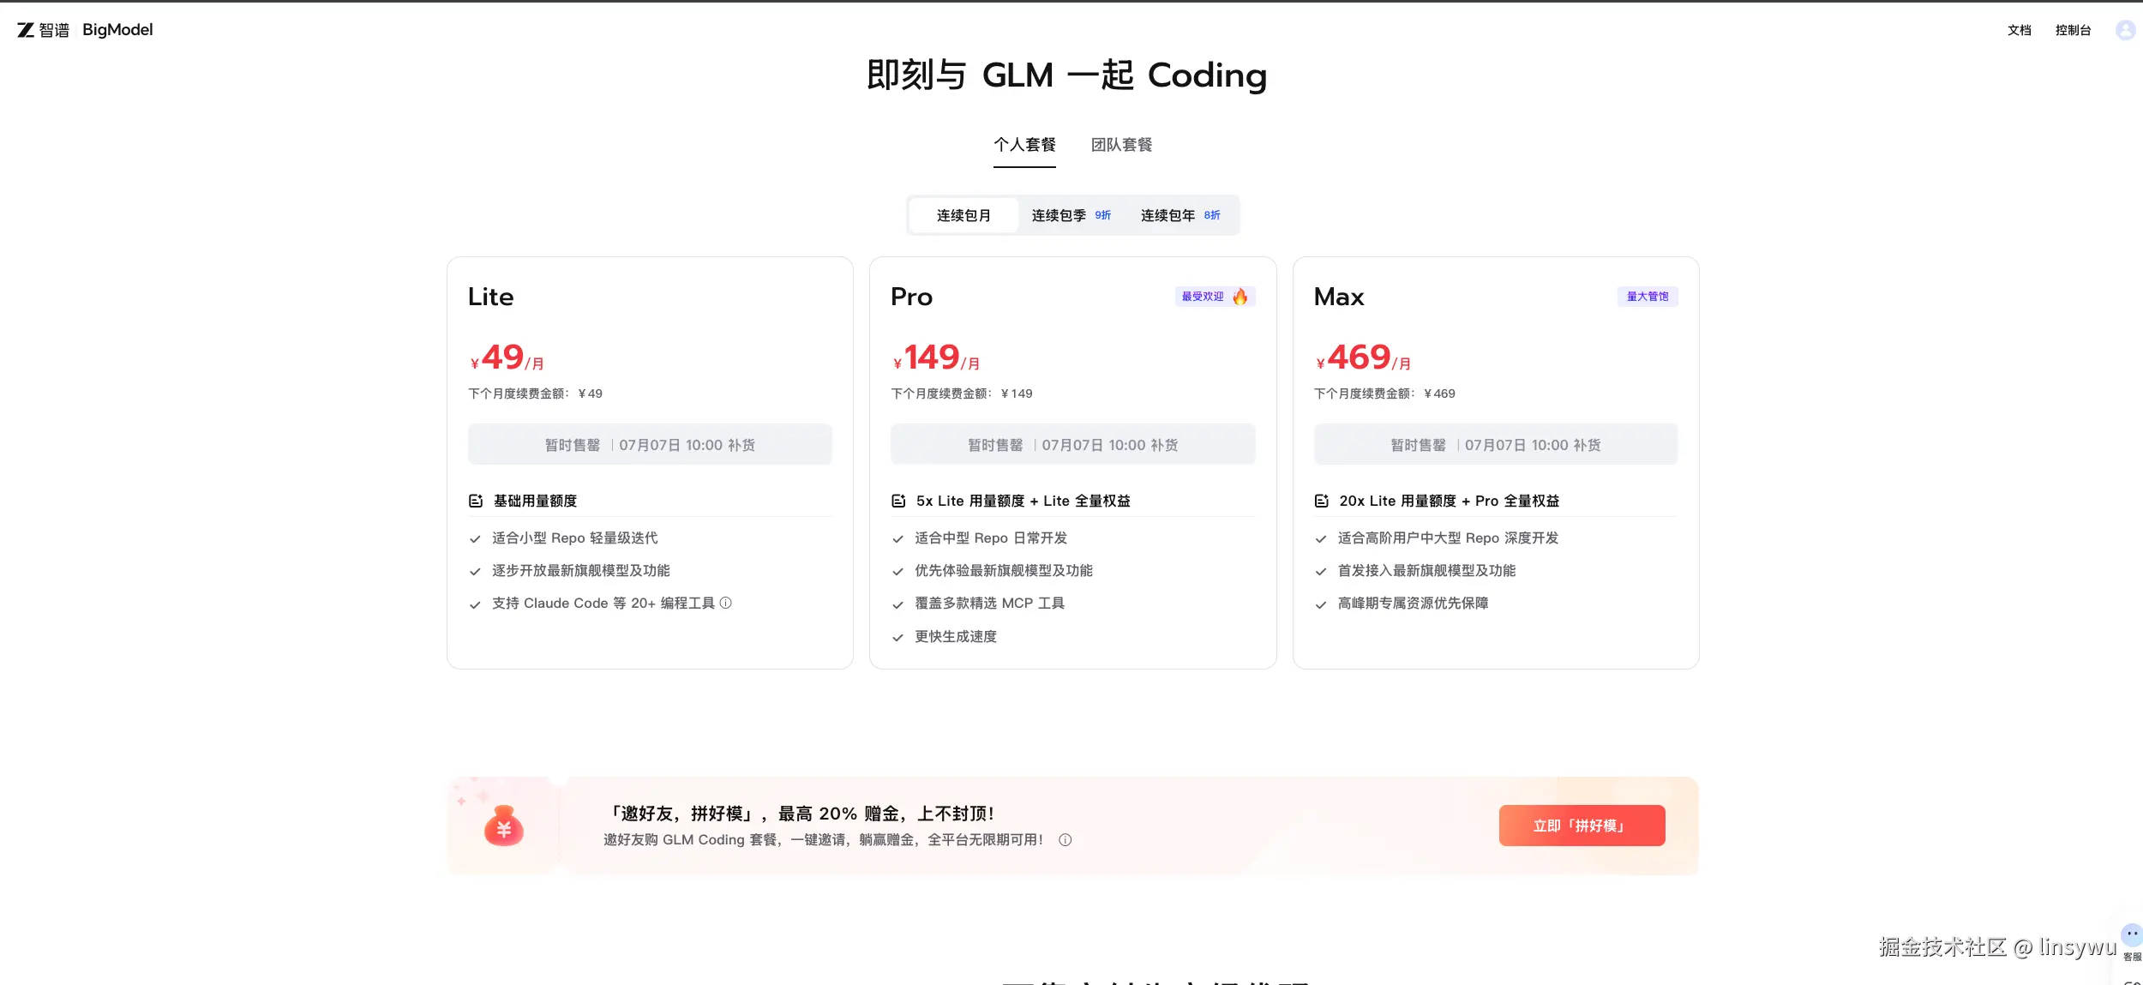This screenshot has width=2143, height=985.
Task: Click checkmark beside 适合高阶用户中大型 Repo 深度开发
Action: [x=1321, y=539]
